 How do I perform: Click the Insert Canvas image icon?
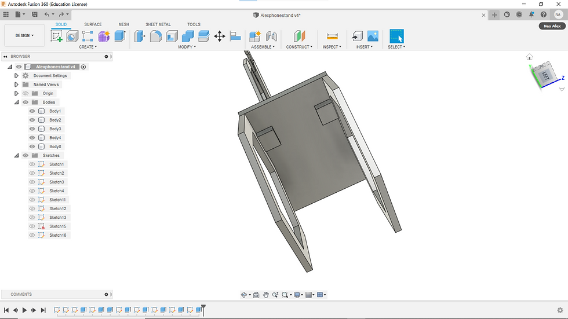[x=373, y=36]
